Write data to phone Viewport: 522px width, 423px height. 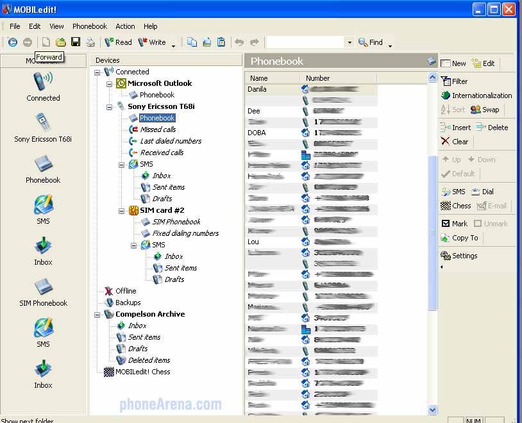click(x=152, y=42)
